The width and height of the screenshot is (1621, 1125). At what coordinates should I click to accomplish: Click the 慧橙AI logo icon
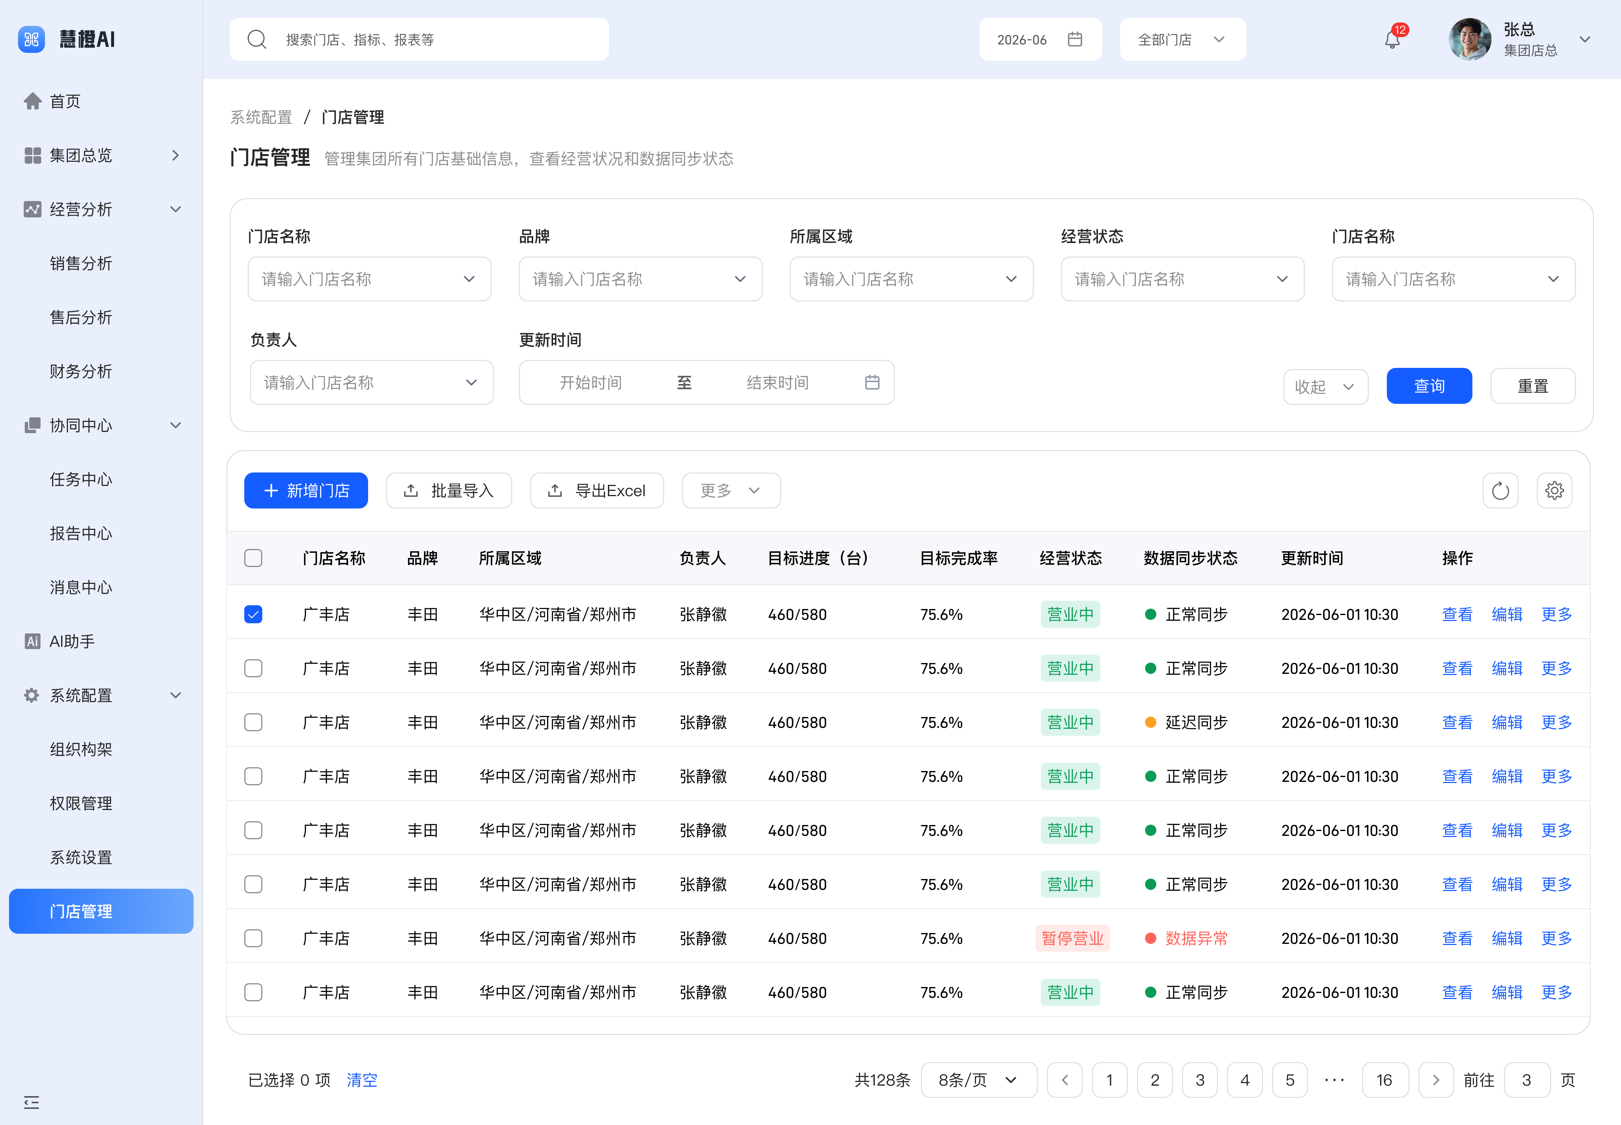[31, 39]
